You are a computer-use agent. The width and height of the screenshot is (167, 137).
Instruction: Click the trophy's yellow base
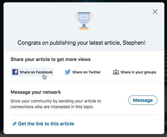(84, 29)
